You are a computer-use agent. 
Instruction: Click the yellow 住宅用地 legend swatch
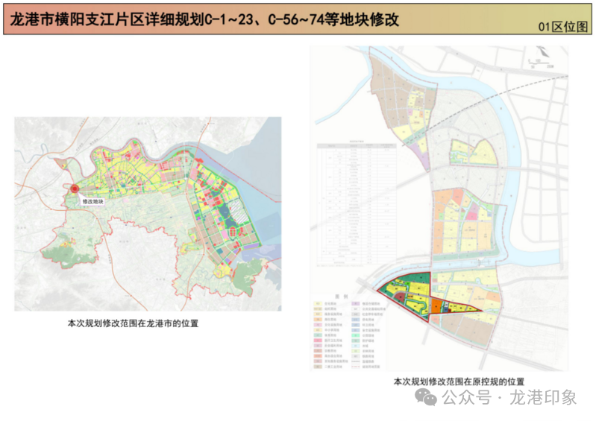318,304
